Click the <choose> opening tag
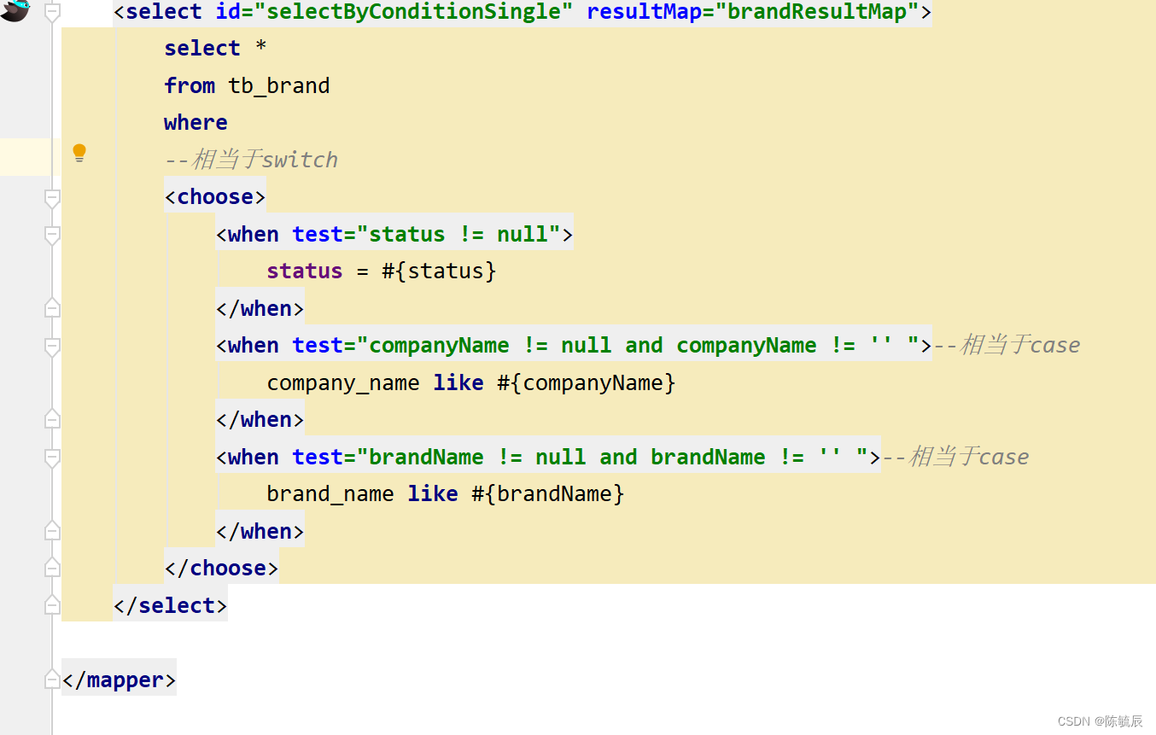The image size is (1156, 735). [215, 196]
